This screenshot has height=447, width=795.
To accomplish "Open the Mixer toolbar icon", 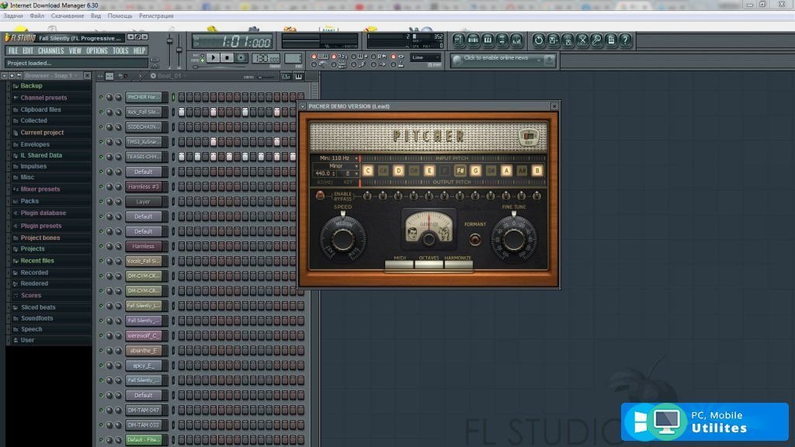I will point(516,40).
